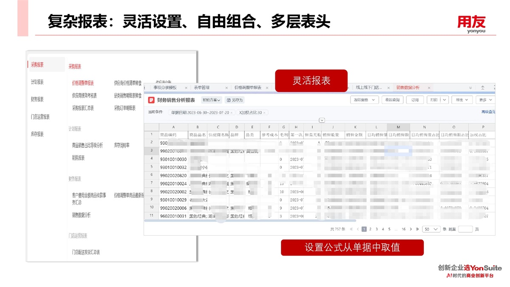Click the 收起查询 button
510x287 pixels.
392,100
